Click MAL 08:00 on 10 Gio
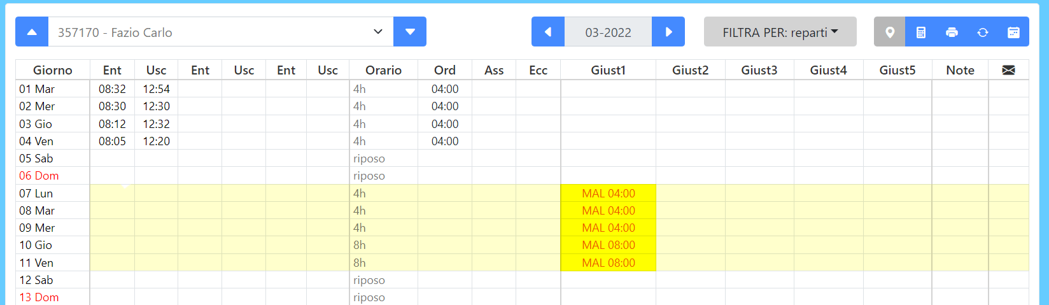Image resolution: width=1049 pixels, height=305 pixels. point(608,245)
